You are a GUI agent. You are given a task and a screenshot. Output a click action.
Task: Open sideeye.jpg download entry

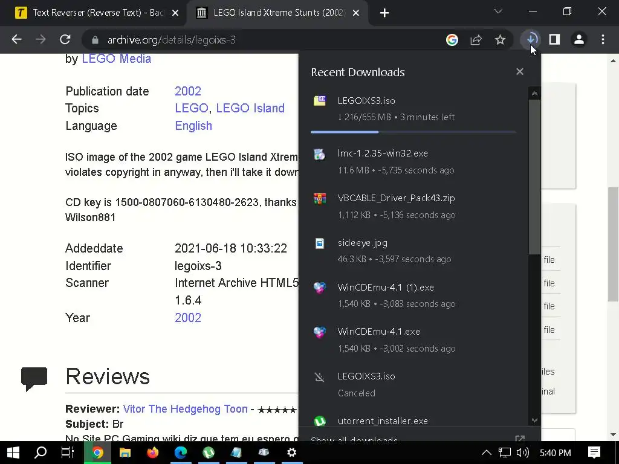413,251
